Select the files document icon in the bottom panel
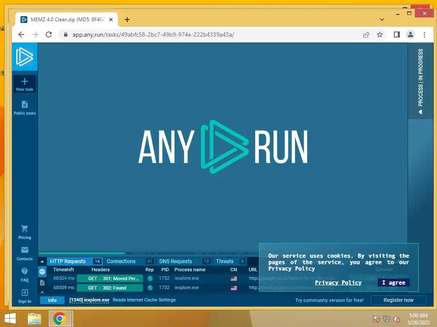Viewport: 437px width, 327px height. tap(42, 283)
